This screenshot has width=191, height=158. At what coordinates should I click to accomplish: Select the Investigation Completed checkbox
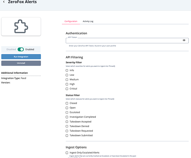click(67, 117)
